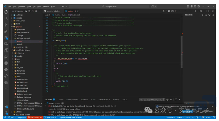
Task: Dismiss the restart update notification
Action: point(212,107)
